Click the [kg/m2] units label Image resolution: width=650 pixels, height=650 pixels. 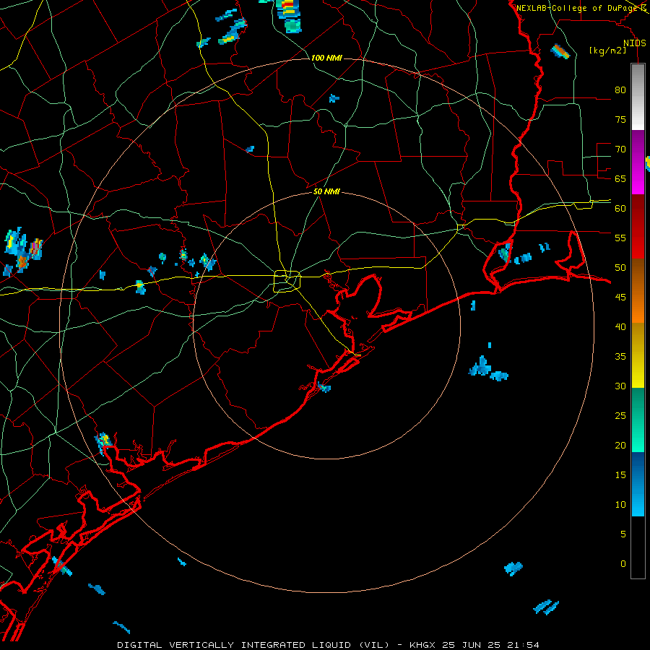tap(608, 51)
